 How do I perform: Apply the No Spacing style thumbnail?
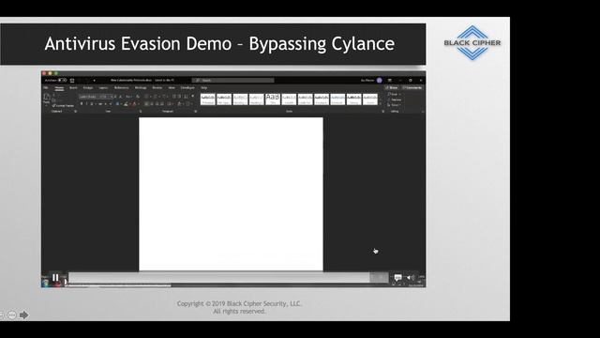coord(224,100)
